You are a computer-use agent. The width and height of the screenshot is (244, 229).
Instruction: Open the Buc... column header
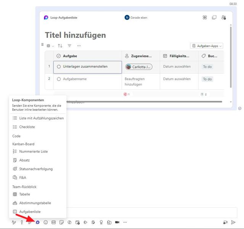(211, 56)
